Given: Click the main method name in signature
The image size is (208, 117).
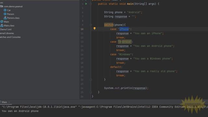Looking at the screenshot, I should pyautogui.click(x=130, y=4).
